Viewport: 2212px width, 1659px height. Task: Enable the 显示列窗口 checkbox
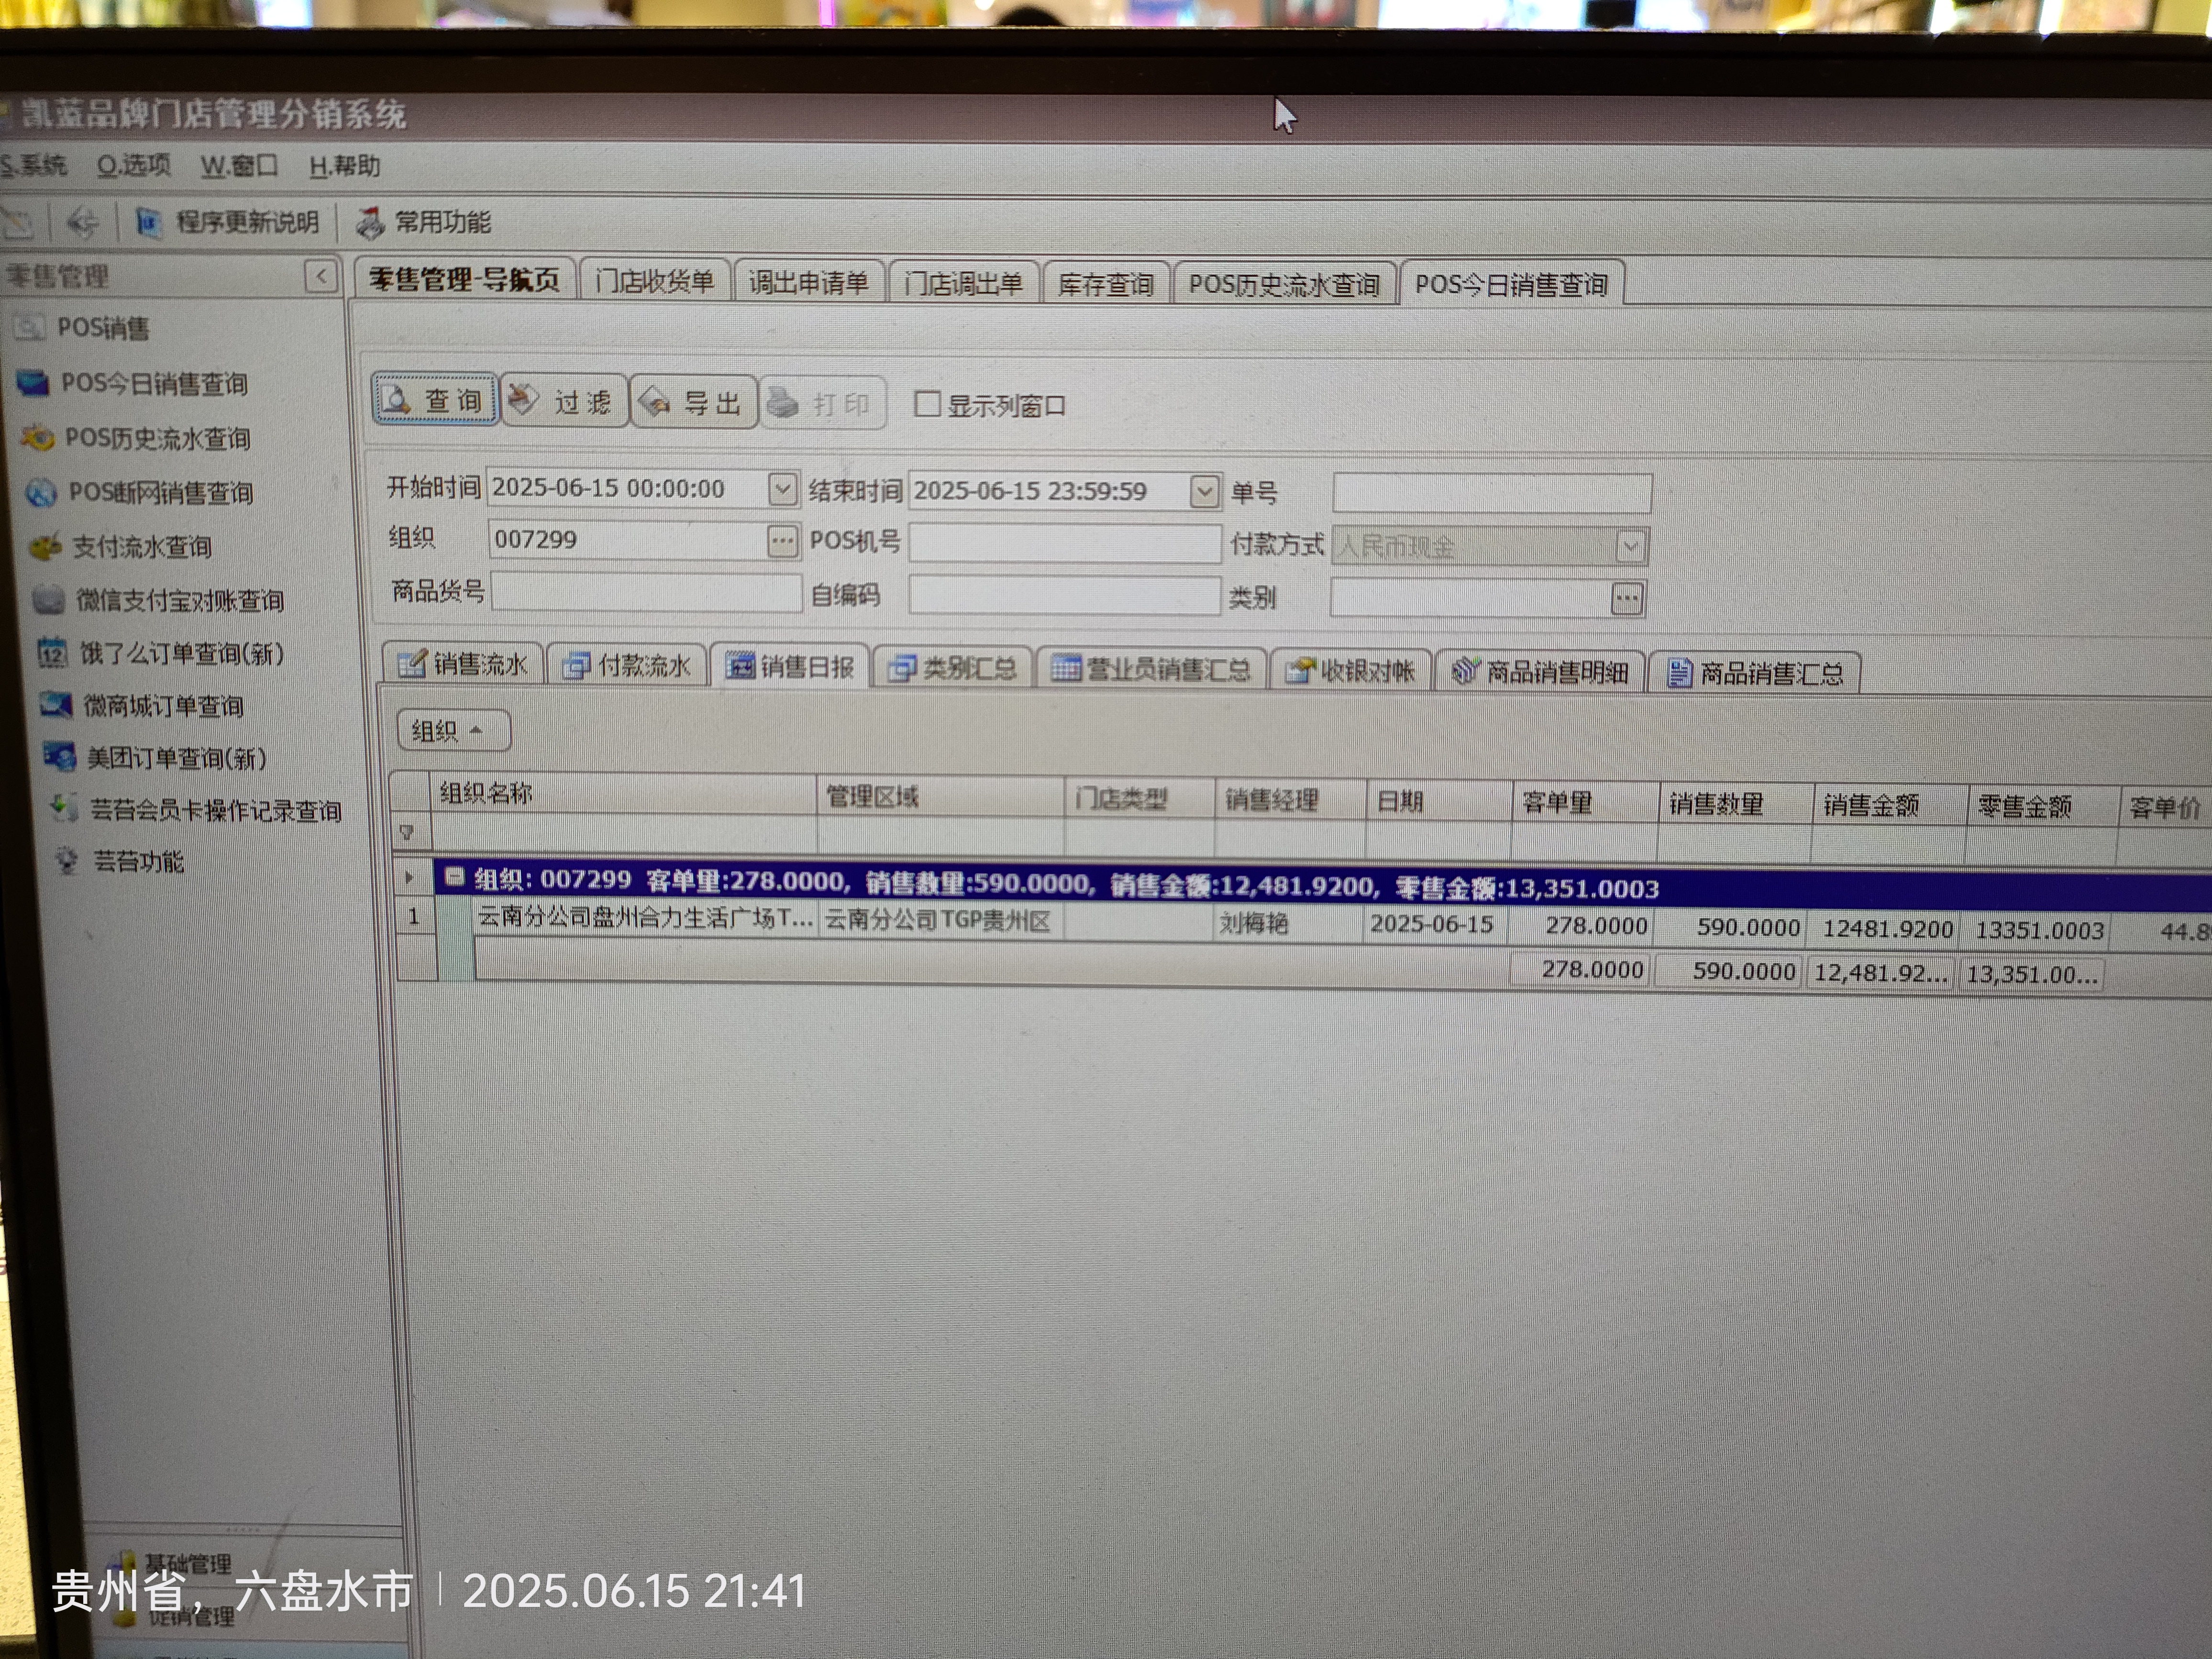tap(927, 404)
